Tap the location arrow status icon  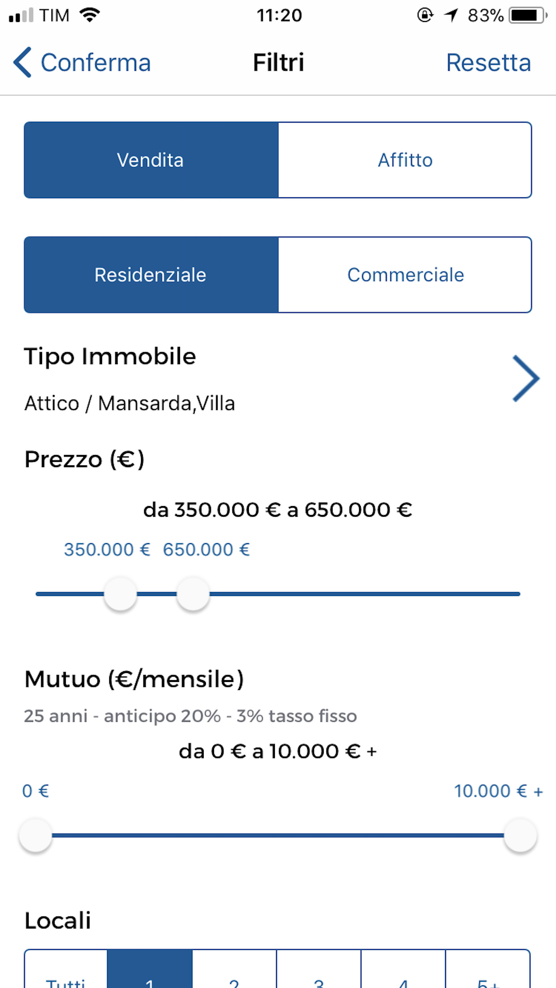click(451, 15)
